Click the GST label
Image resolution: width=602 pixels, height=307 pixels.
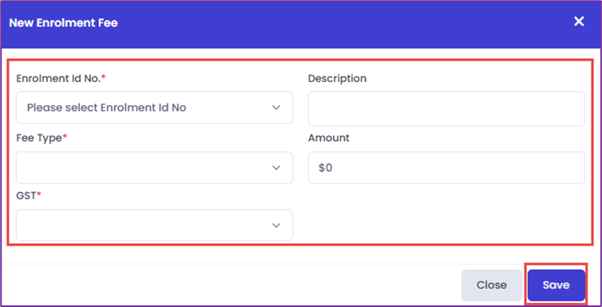[29, 195]
